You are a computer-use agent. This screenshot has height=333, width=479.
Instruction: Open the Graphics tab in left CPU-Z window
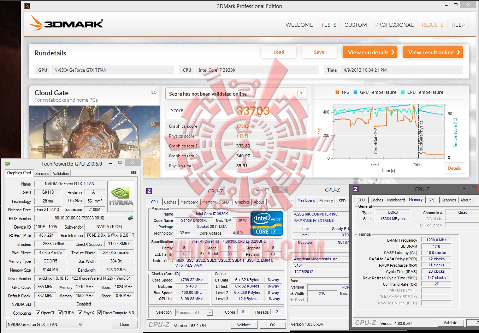[242, 202]
